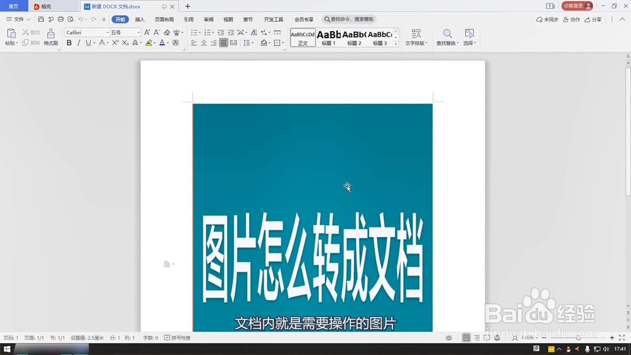Open the 开发工具 tab
Image resolution: width=631 pixels, height=355 pixels.
(273, 19)
